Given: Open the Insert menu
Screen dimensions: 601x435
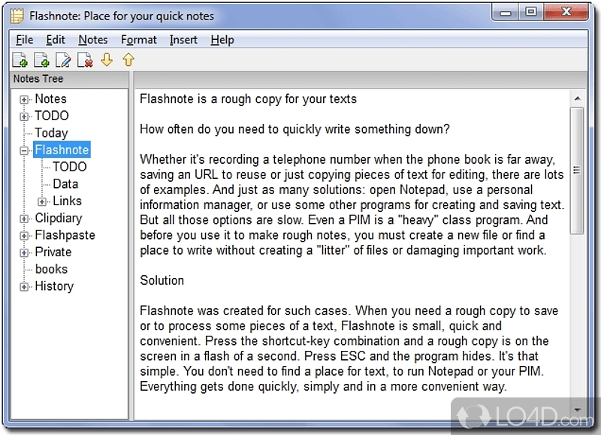Looking at the screenshot, I should pos(183,40).
